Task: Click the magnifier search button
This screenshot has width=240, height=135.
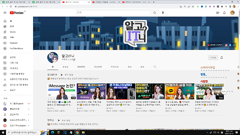Action: [155, 13]
